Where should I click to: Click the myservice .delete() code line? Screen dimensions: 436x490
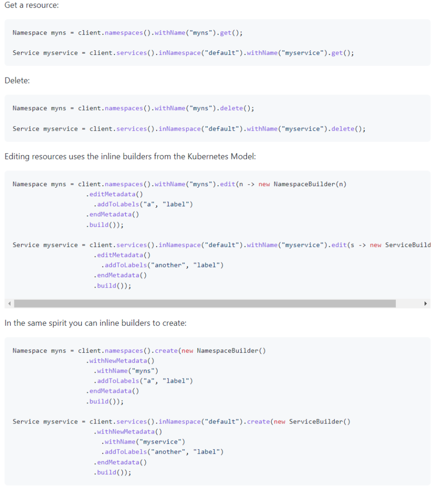189,129
